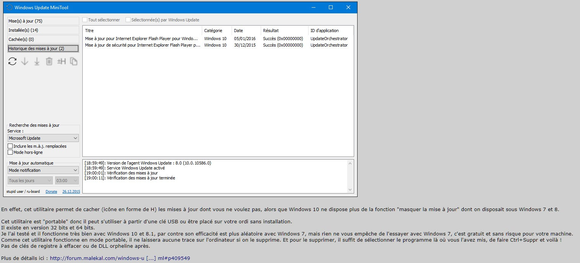Click the 26.12.2015 version link
This screenshot has height=263, width=580.
pos(71,192)
